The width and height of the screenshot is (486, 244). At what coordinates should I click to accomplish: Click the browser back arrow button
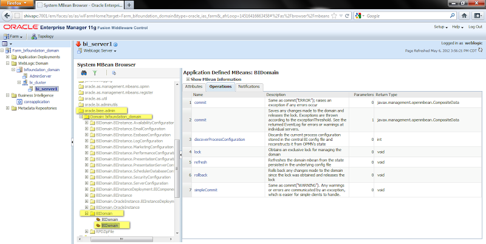click(7, 16)
